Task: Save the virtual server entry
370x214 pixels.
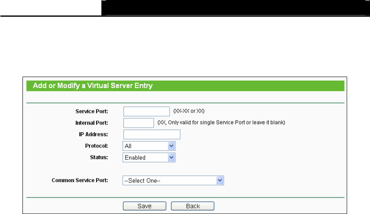Action: [x=144, y=206]
